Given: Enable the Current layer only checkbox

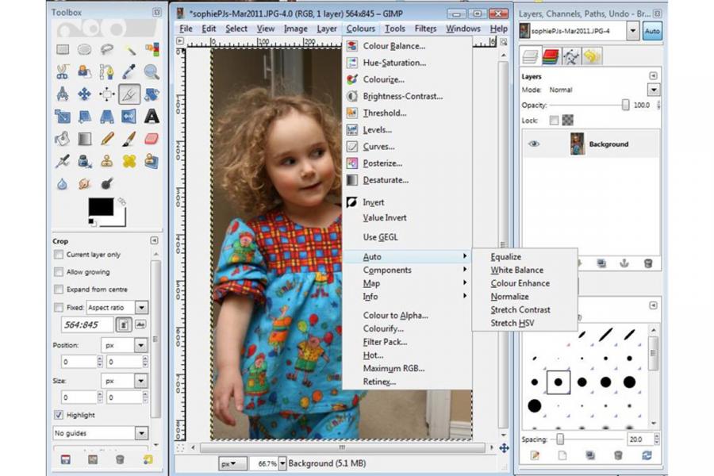Looking at the screenshot, I should [59, 255].
